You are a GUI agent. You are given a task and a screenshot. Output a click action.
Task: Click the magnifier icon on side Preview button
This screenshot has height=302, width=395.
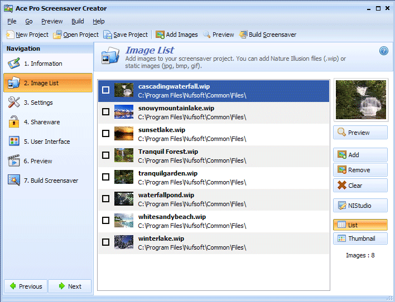pyautogui.click(x=341, y=132)
